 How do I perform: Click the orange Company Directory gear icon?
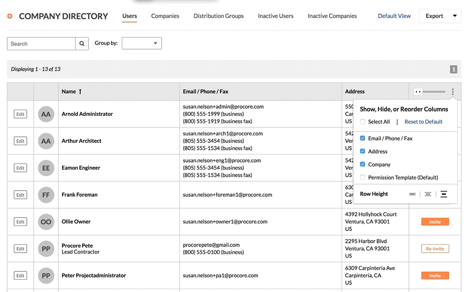(10, 16)
